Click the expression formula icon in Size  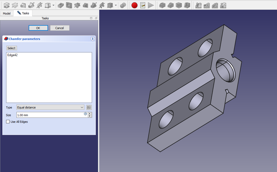click(85, 114)
